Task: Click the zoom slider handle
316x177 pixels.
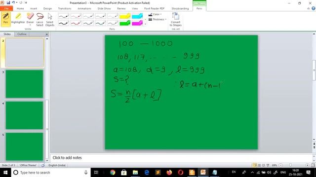Action: coord(290,165)
